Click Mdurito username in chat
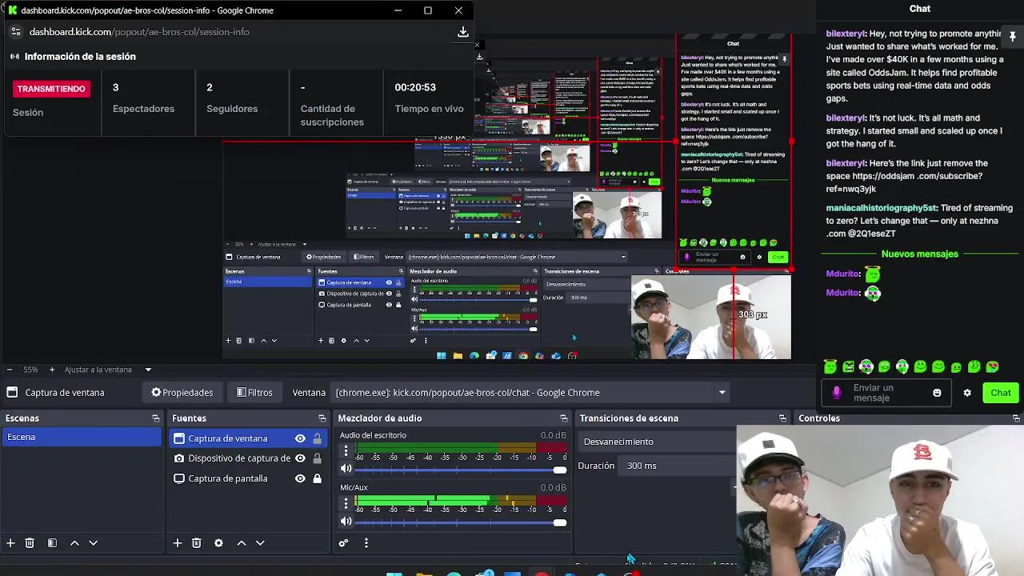 843,274
